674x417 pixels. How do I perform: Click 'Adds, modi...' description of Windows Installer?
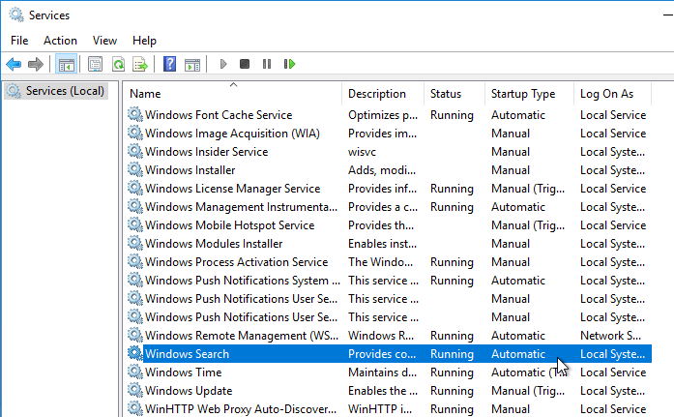click(x=382, y=170)
